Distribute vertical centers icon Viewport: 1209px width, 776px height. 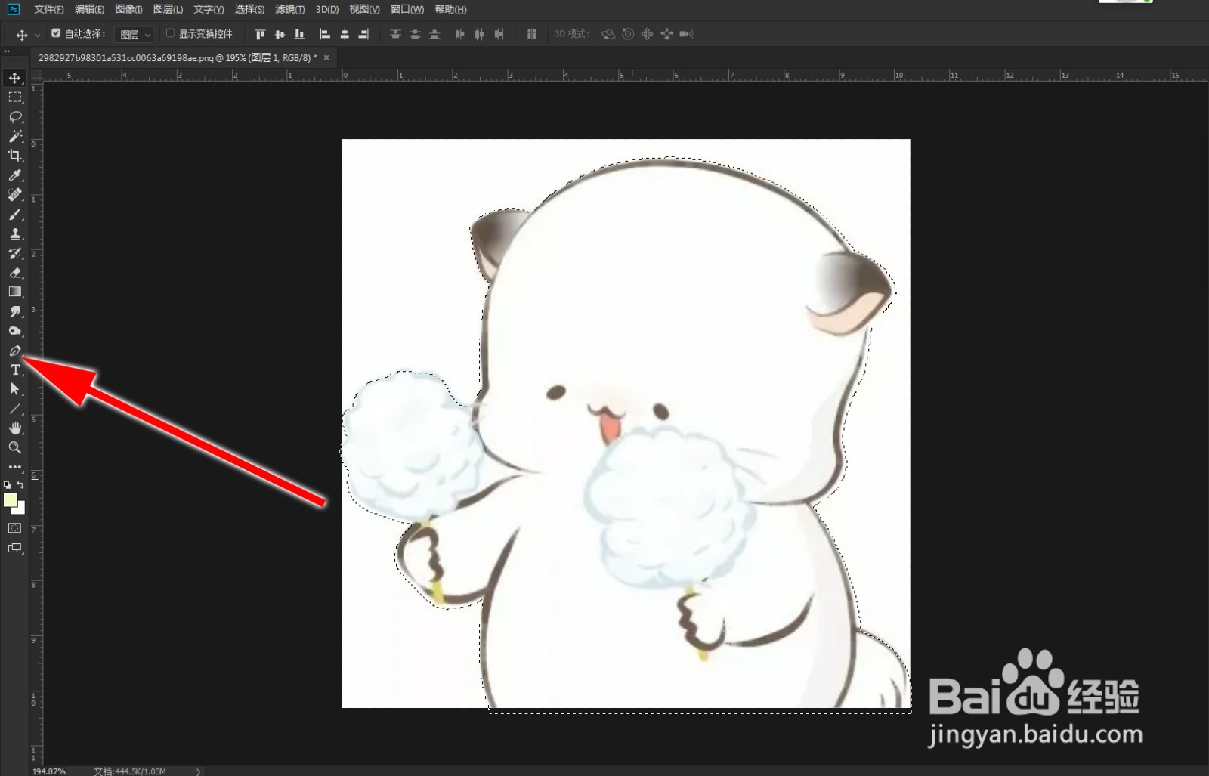point(415,34)
